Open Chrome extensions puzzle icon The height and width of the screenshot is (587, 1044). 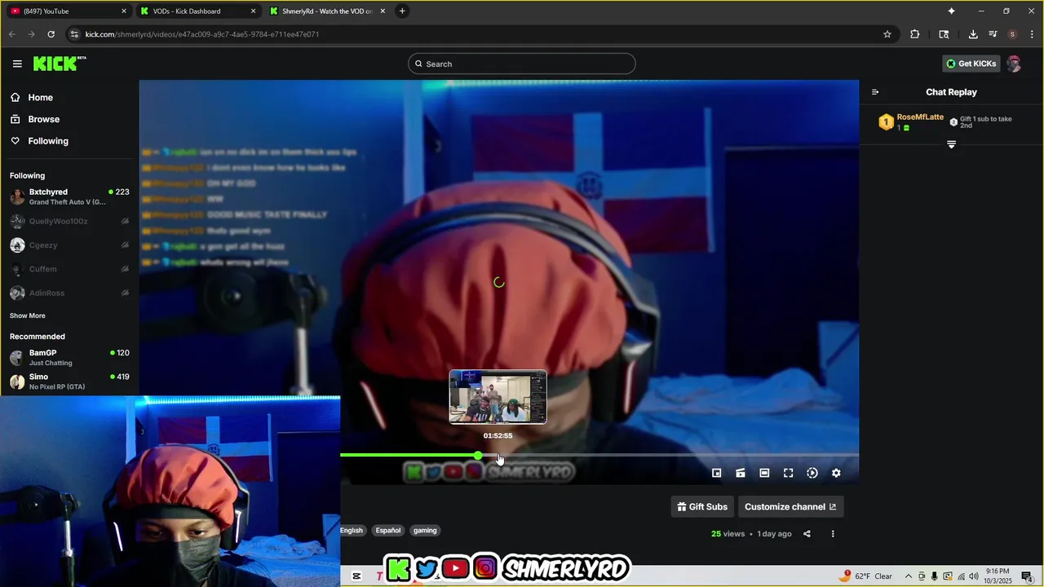[x=914, y=34]
